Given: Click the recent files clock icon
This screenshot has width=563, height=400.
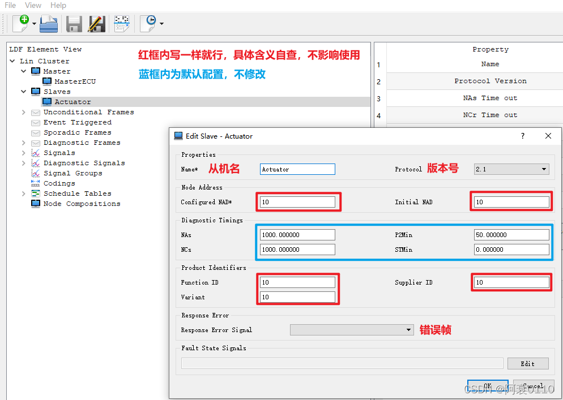Looking at the screenshot, I should click(x=148, y=24).
